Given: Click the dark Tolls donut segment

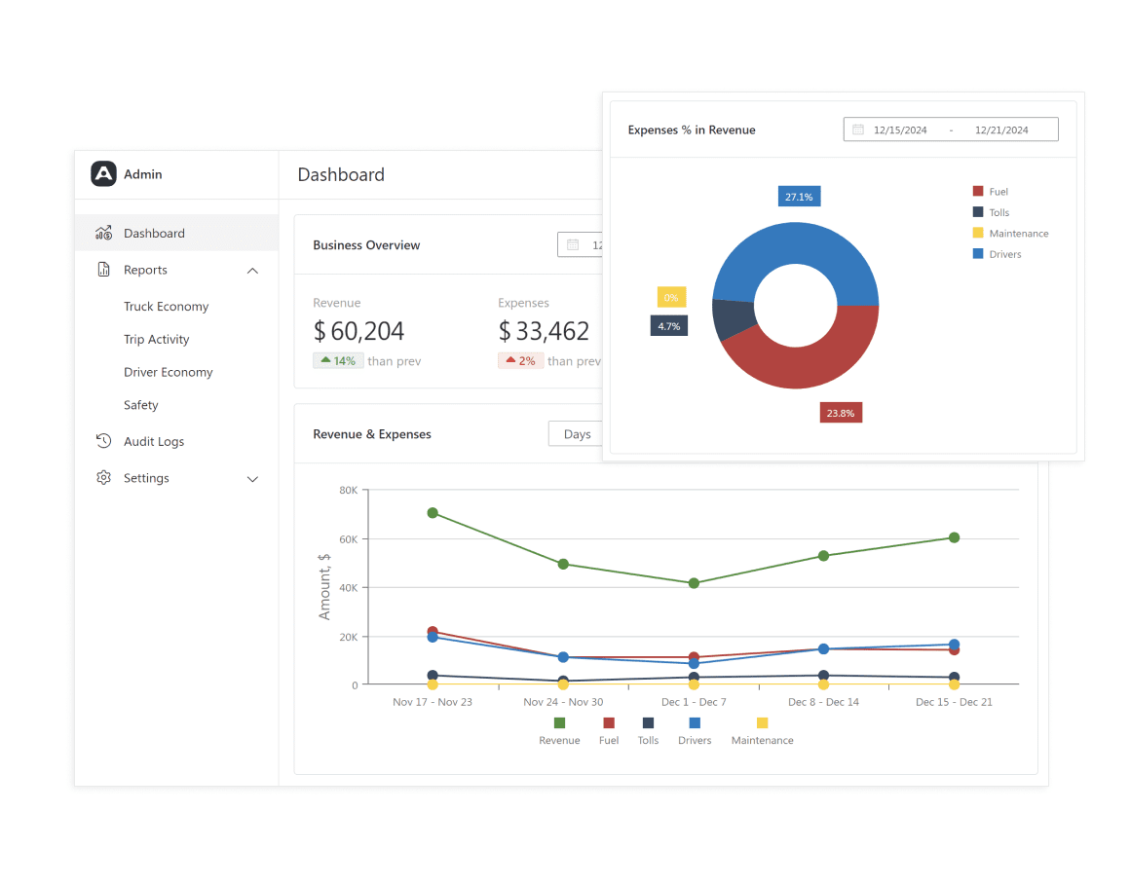Looking at the screenshot, I should click(x=733, y=318).
